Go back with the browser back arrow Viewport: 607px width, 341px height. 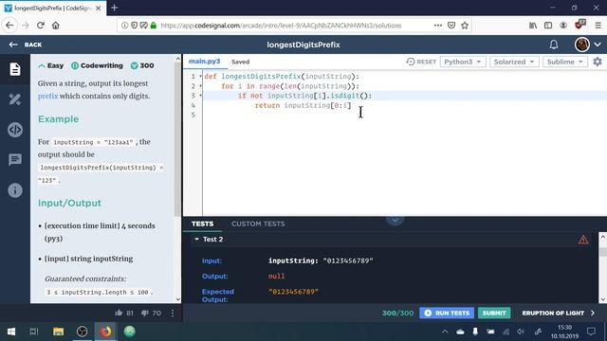pos(9,26)
